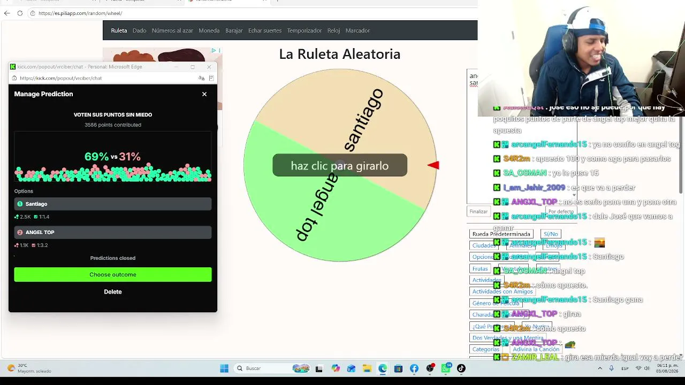685x385 pixels.
Task: Open Task View from the taskbar
Action: 319,368
